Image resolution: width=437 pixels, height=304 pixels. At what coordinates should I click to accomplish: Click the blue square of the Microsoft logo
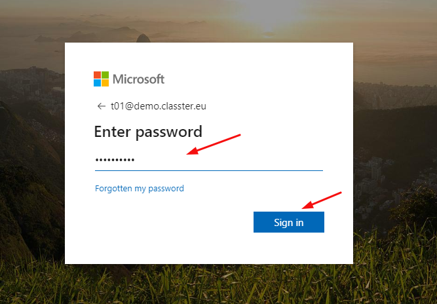[97, 83]
